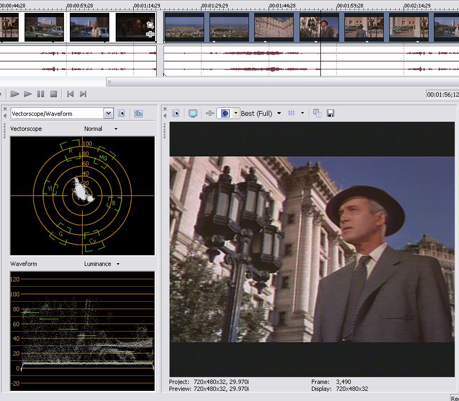The image size is (459, 401).
Task: Open Event Pan/Crop on the dark clip
Action: [x=150, y=25]
